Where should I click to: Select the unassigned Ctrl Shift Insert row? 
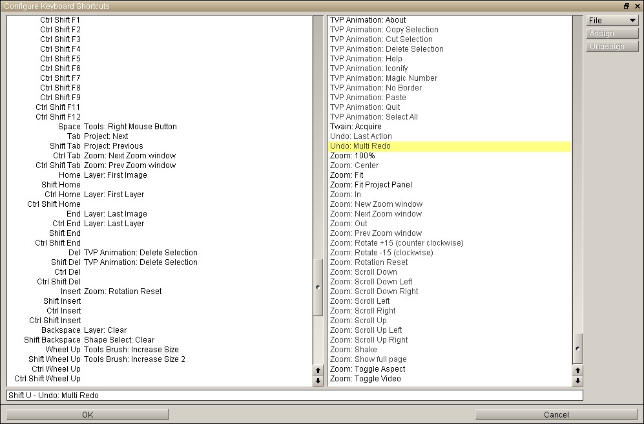(x=160, y=321)
